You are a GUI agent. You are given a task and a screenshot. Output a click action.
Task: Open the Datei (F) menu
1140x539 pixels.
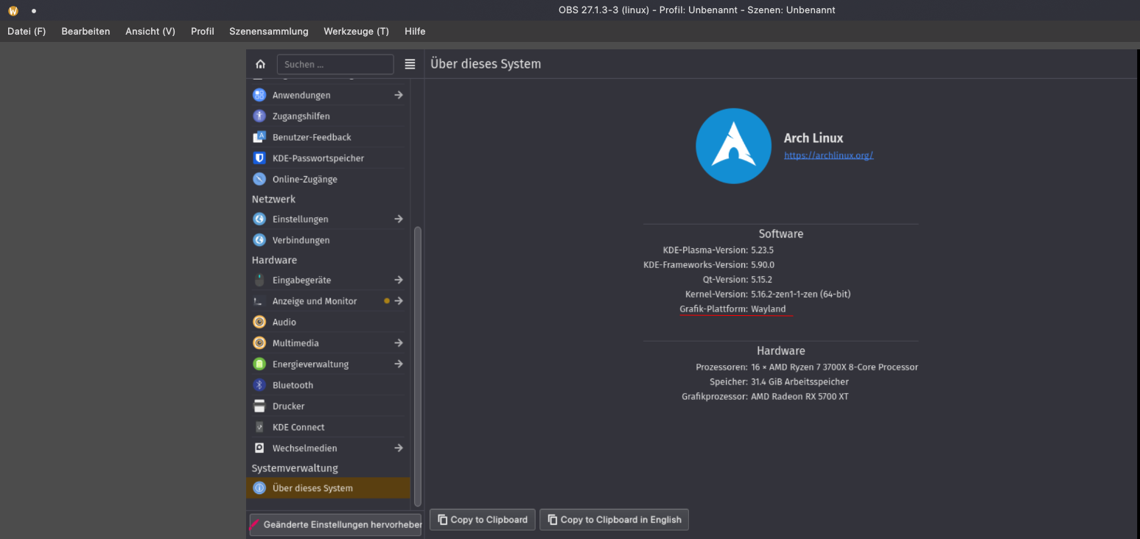[27, 31]
